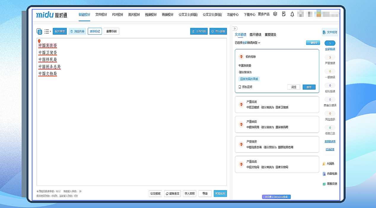The height and width of the screenshot is (208, 376).
Task: Click the orange error marker above text
Action: tap(39, 41)
